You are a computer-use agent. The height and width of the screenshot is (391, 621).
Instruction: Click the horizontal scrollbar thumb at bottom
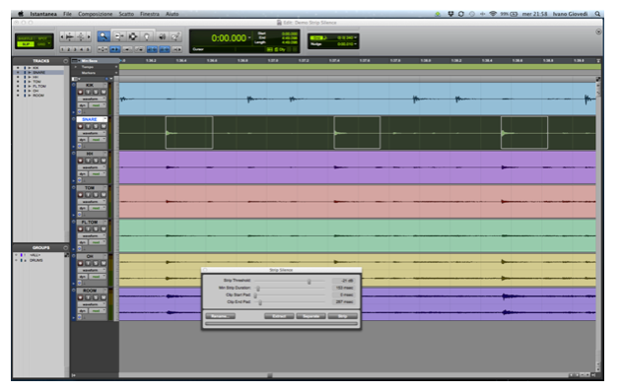(x=269, y=375)
